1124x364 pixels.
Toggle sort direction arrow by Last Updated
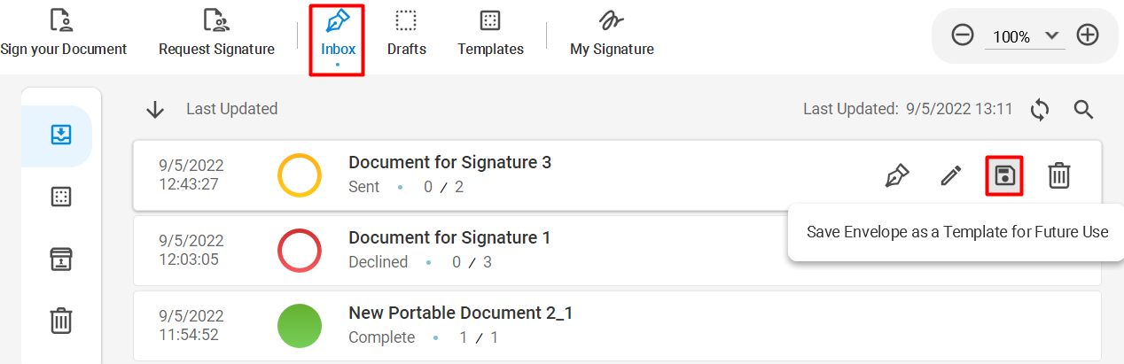(155, 109)
